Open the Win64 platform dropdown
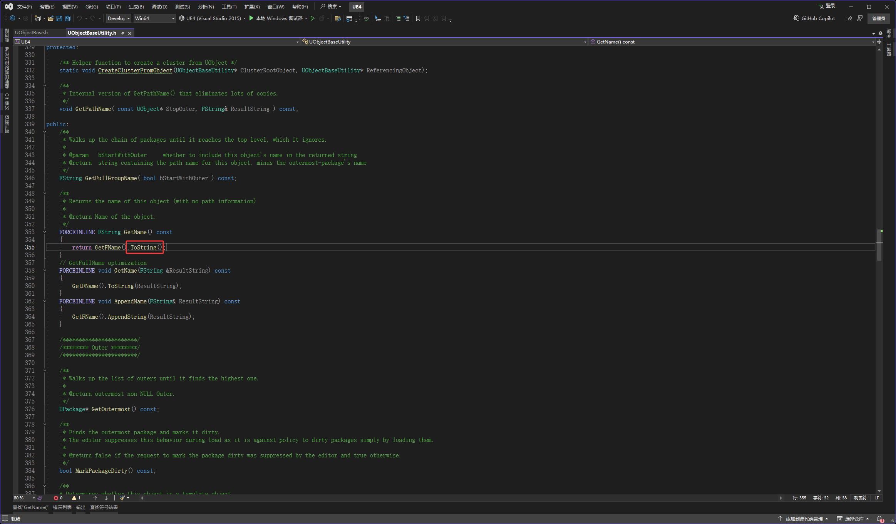Image resolution: width=896 pixels, height=524 pixels. (173, 18)
